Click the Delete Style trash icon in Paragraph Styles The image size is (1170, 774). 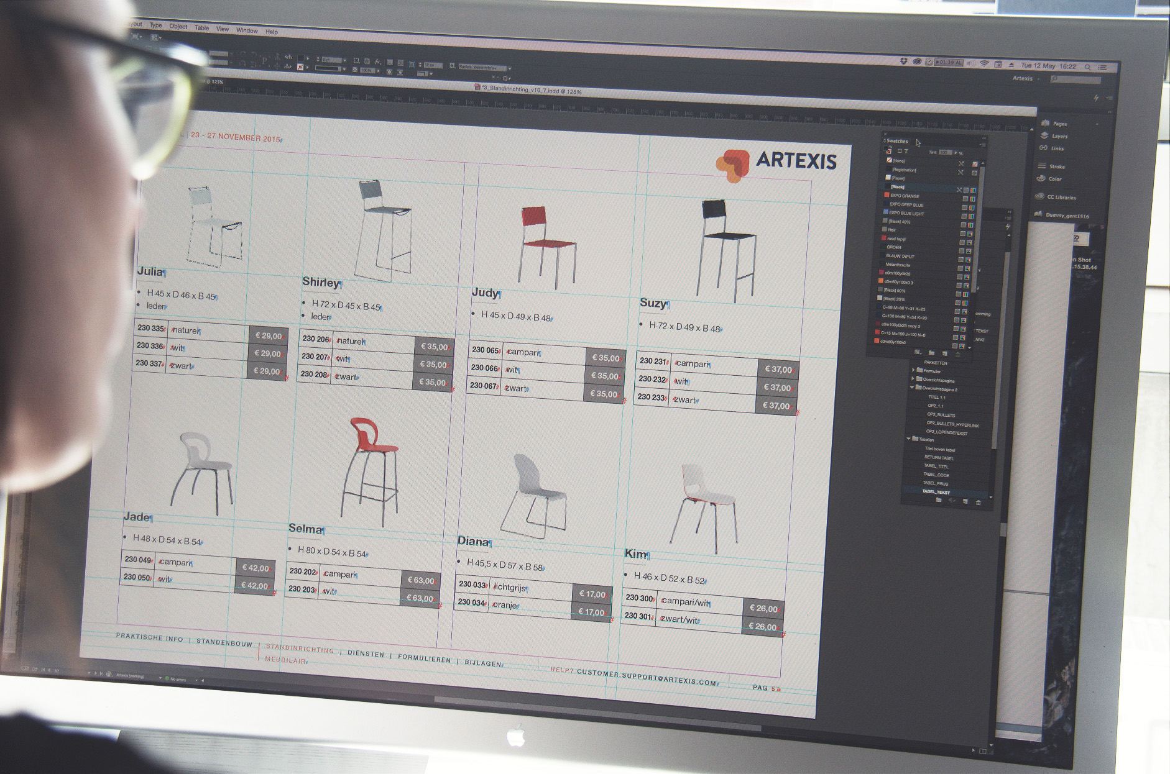[978, 503]
